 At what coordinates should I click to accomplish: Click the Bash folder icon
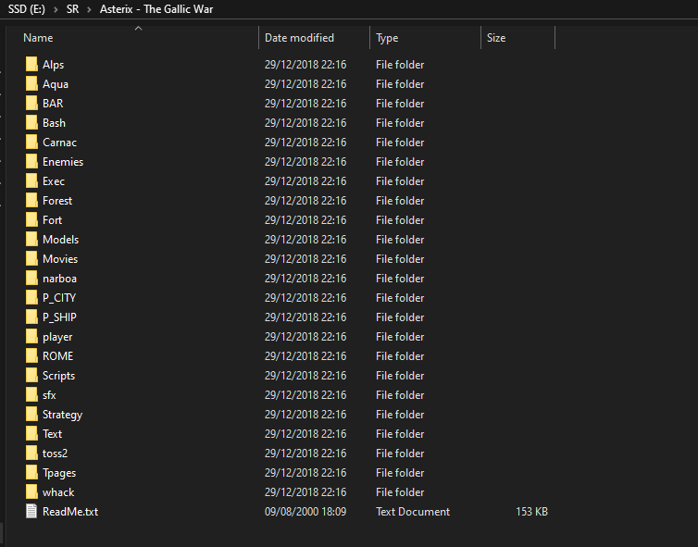coord(31,123)
